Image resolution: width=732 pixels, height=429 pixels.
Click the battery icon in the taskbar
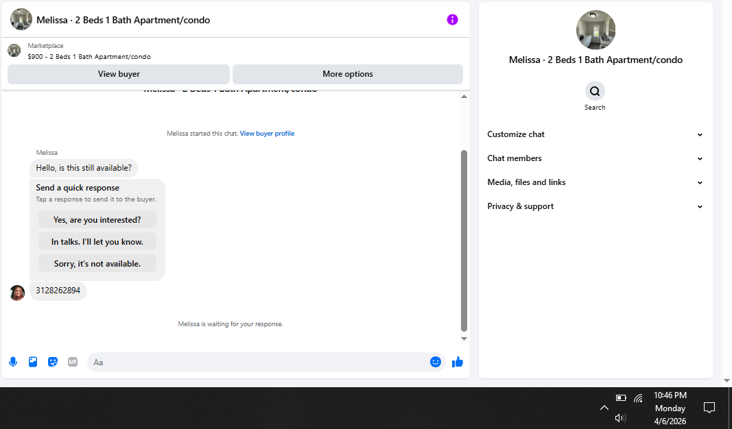(x=620, y=397)
